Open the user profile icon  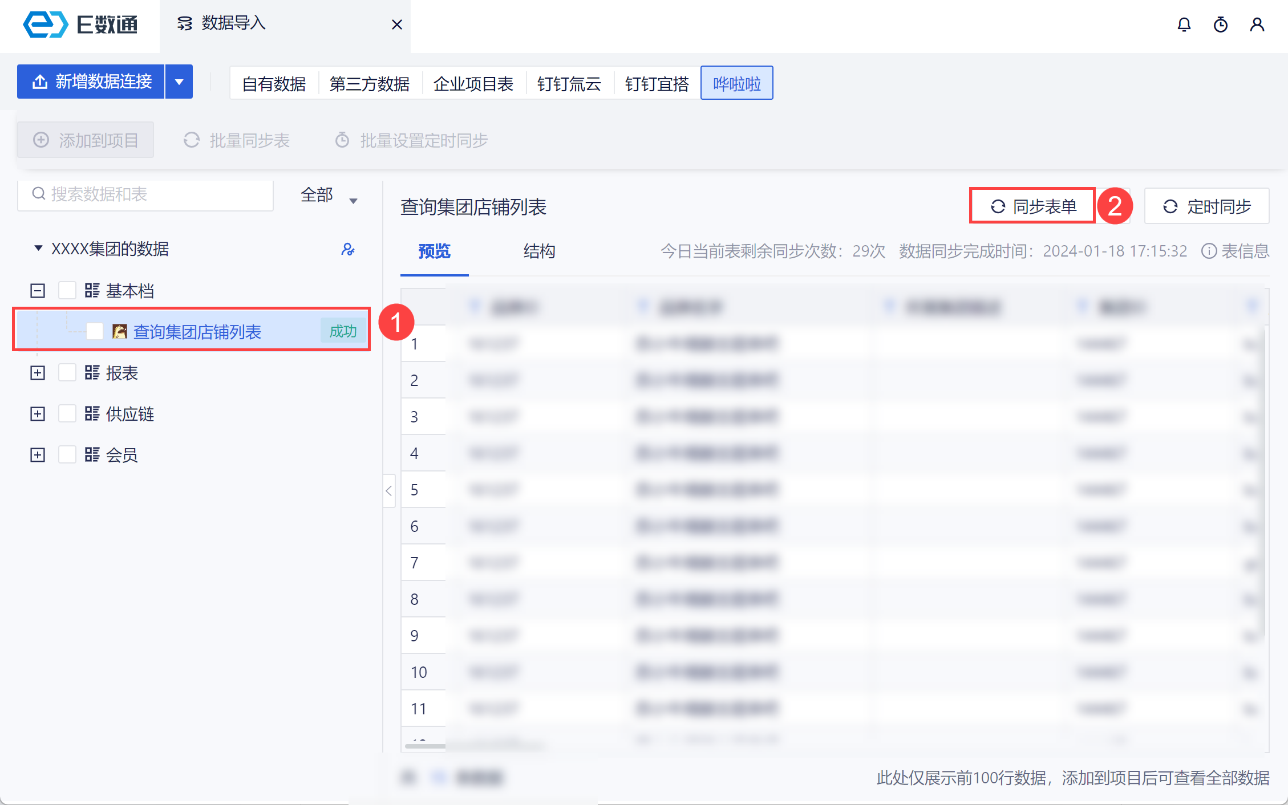coord(1257,25)
